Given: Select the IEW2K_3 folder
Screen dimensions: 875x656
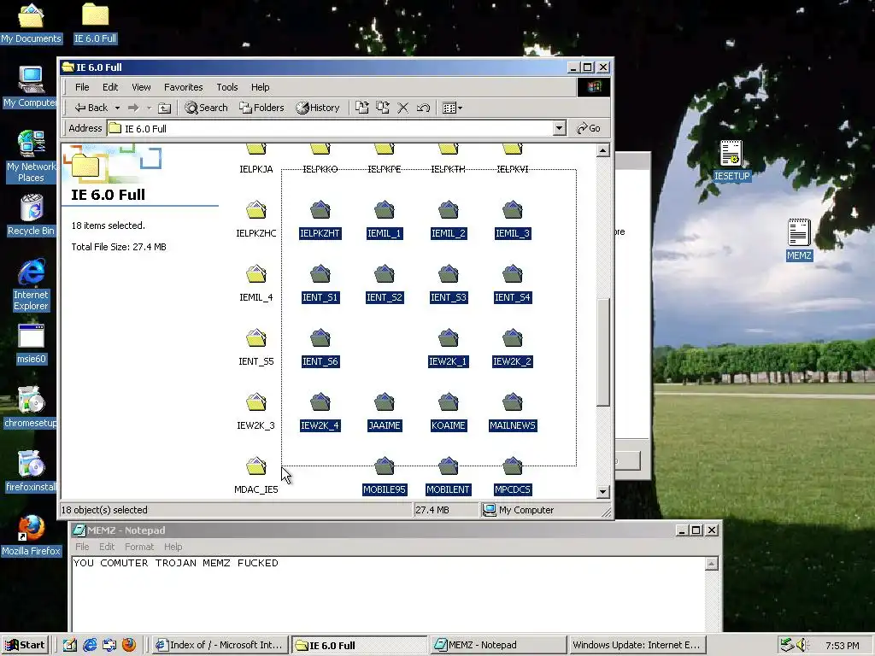Looking at the screenshot, I should pos(256,411).
